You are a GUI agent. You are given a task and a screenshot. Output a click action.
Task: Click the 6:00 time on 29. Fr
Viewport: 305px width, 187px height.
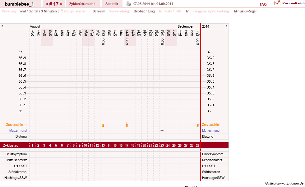point(162,42)
